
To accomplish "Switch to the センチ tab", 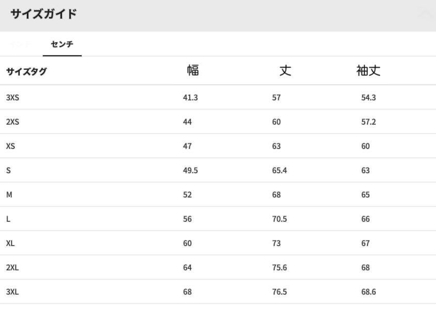I will coord(62,44).
